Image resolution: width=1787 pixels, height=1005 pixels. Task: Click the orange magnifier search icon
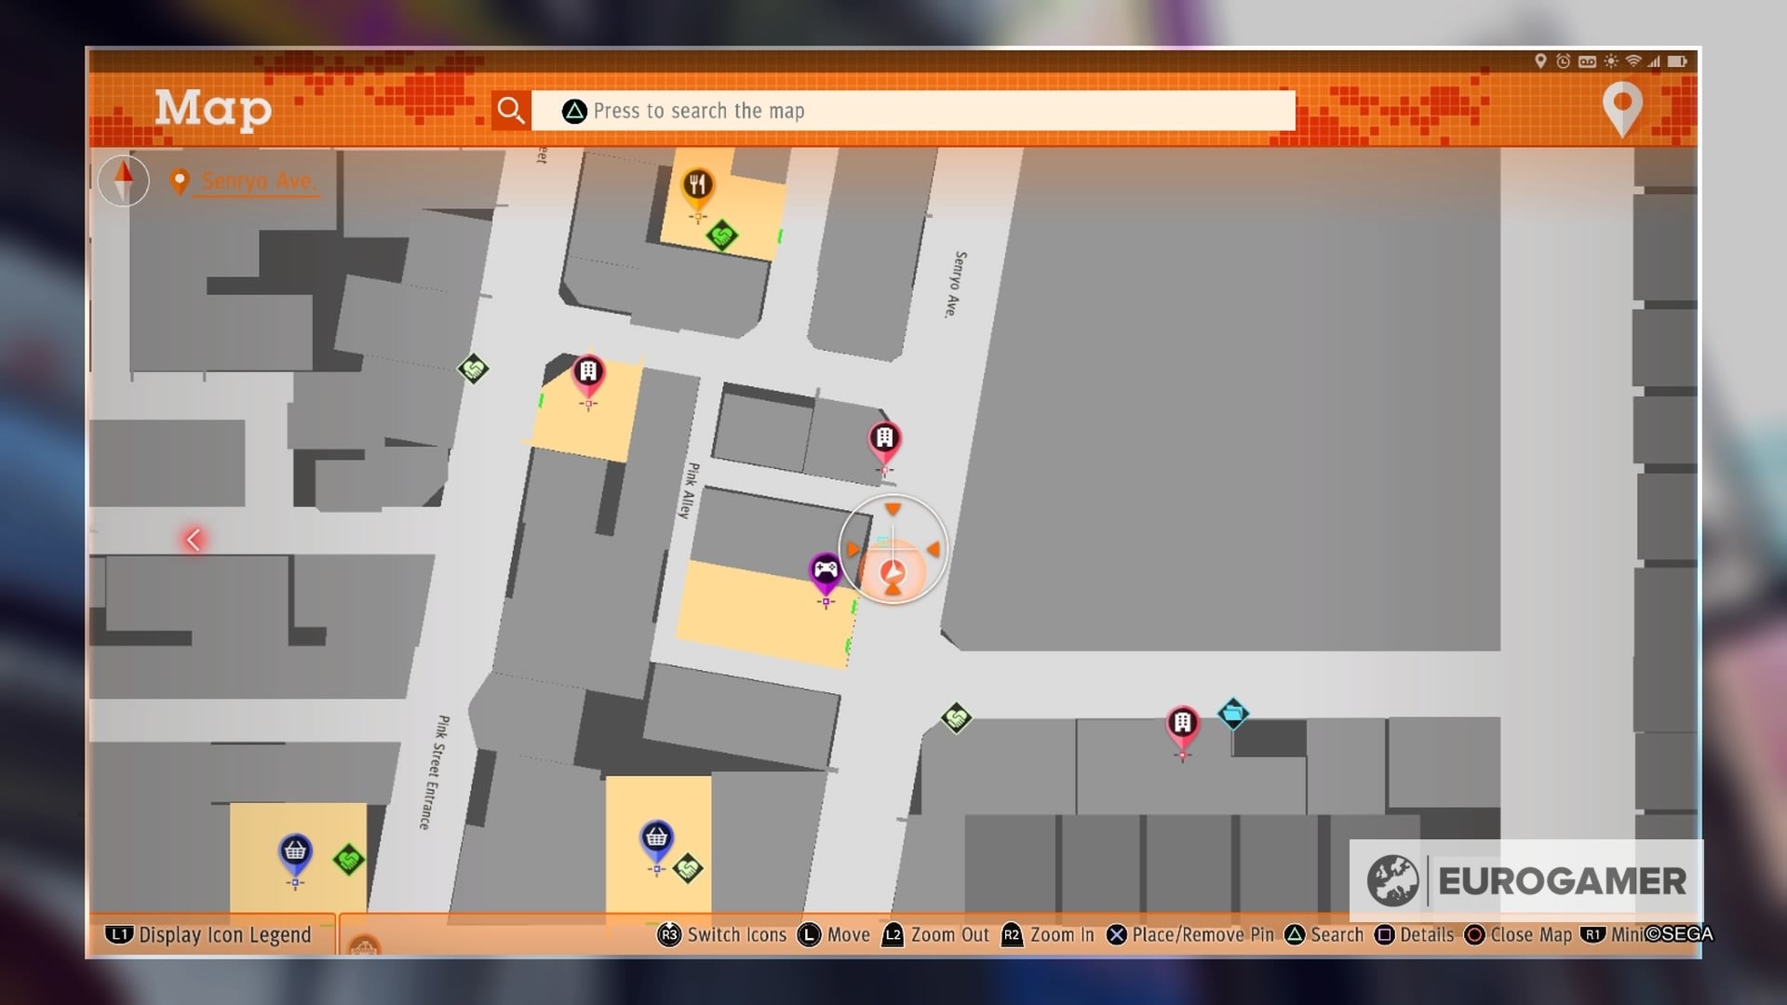[x=511, y=111]
